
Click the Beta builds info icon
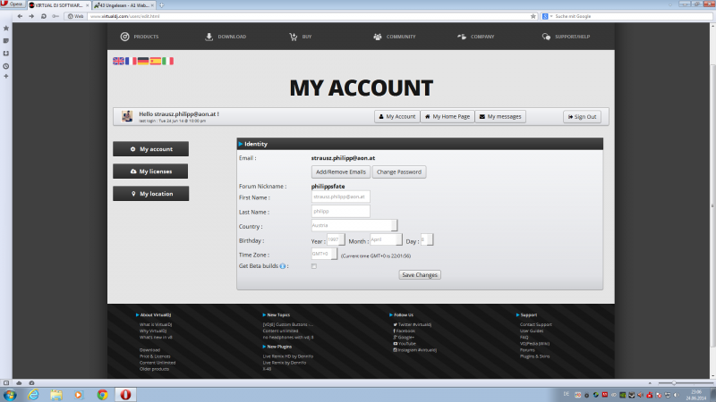pos(284,266)
